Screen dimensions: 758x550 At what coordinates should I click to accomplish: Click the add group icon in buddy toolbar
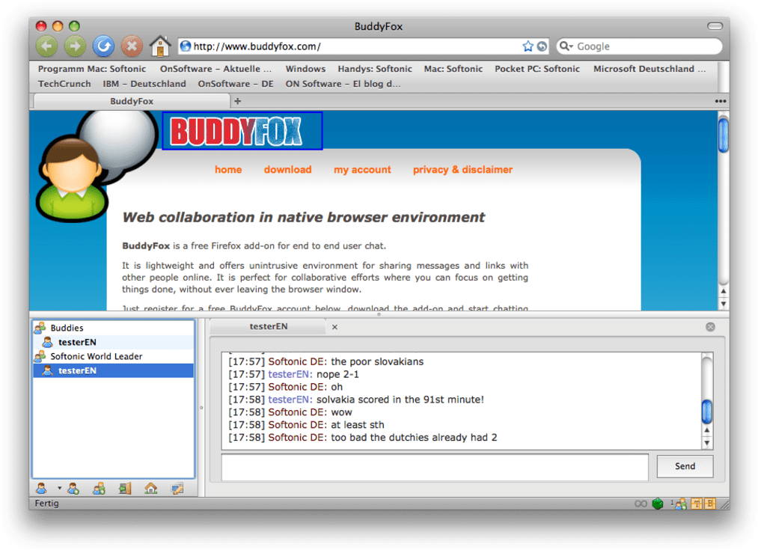pyautogui.click(x=99, y=489)
